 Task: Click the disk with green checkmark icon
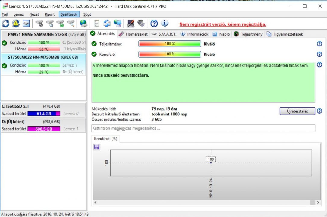[x=61, y=24]
